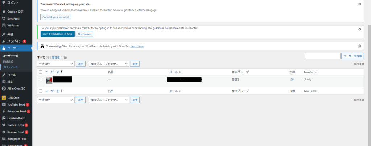
Task: Click the WPForms sidebar icon
Action: pyautogui.click(x=4, y=25)
